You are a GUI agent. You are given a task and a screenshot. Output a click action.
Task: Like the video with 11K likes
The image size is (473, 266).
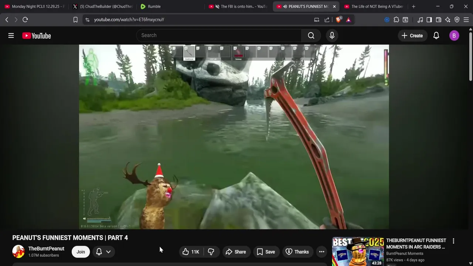point(191,252)
